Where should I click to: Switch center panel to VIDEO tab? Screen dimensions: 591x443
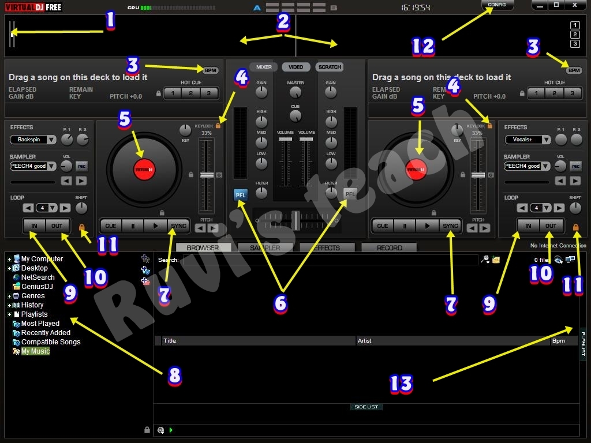click(x=296, y=67)
